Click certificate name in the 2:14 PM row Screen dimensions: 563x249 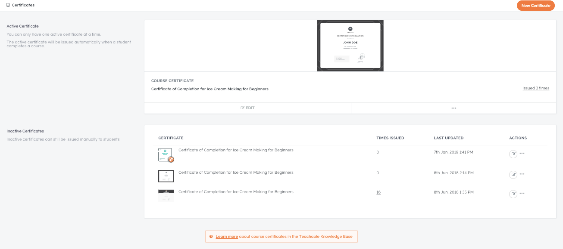(x=236, y=172)
